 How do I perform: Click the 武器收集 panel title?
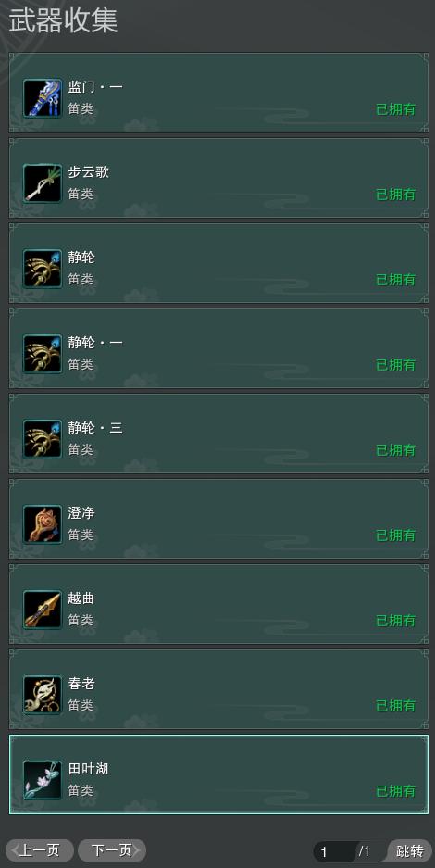pyautogui.click(x=63, y=21)
